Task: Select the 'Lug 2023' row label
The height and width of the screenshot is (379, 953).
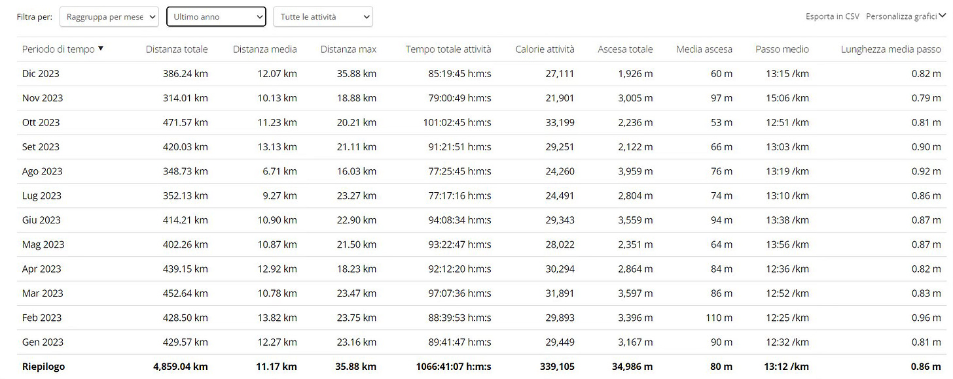Action: point(42,195)
